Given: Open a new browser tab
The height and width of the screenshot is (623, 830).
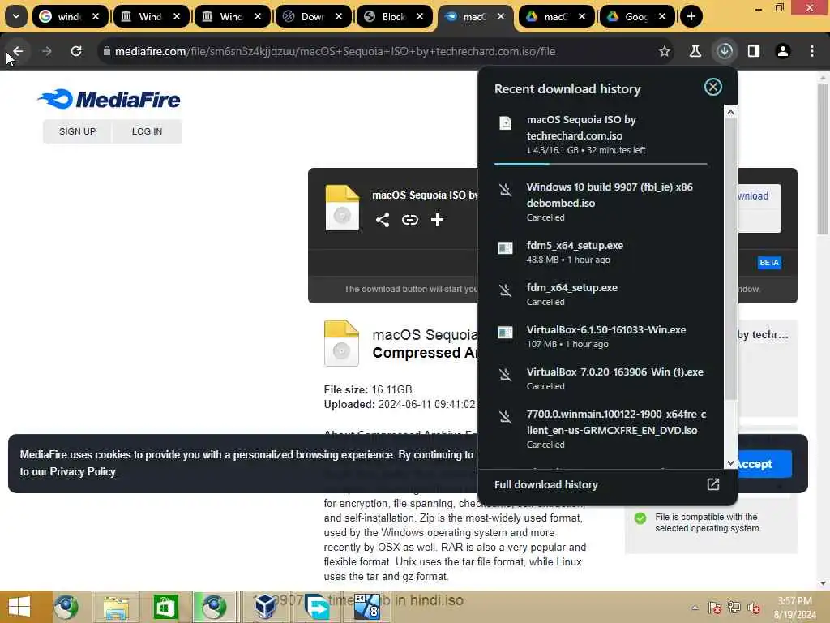Looking at the screenshot, I should click(691, 16).
